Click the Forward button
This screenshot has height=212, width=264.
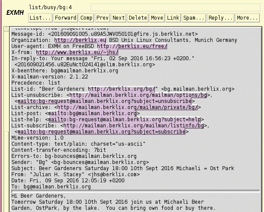pyautogui.click(x=65, y=18)
